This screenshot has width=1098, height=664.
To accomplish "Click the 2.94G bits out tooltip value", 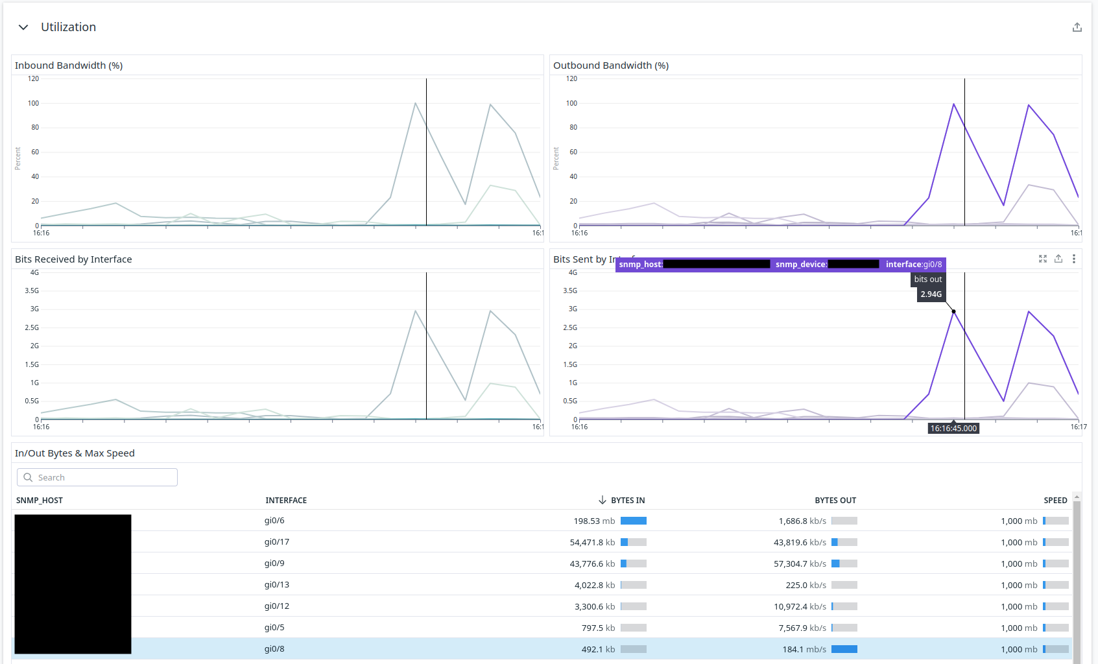I will click(931, 294).
